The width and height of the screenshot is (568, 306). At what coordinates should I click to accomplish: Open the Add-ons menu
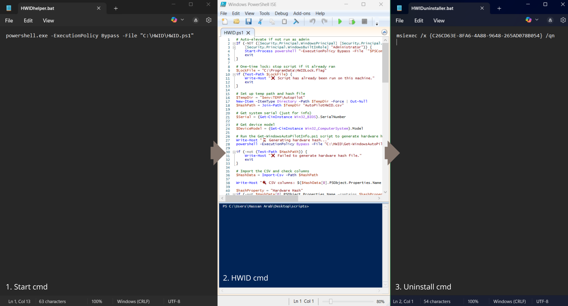click(x=302, y=13)
